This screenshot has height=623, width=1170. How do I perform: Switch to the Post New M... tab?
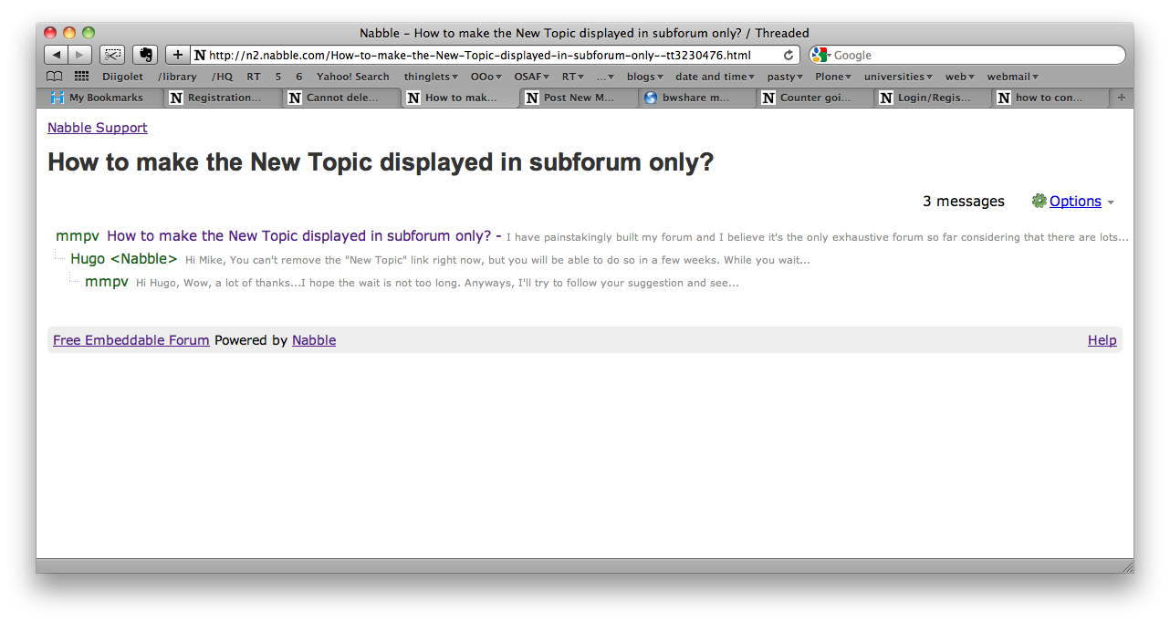(x=579, y=98)
